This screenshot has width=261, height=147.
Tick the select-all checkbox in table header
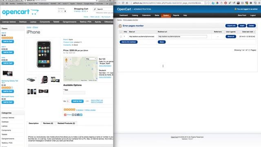121,32
